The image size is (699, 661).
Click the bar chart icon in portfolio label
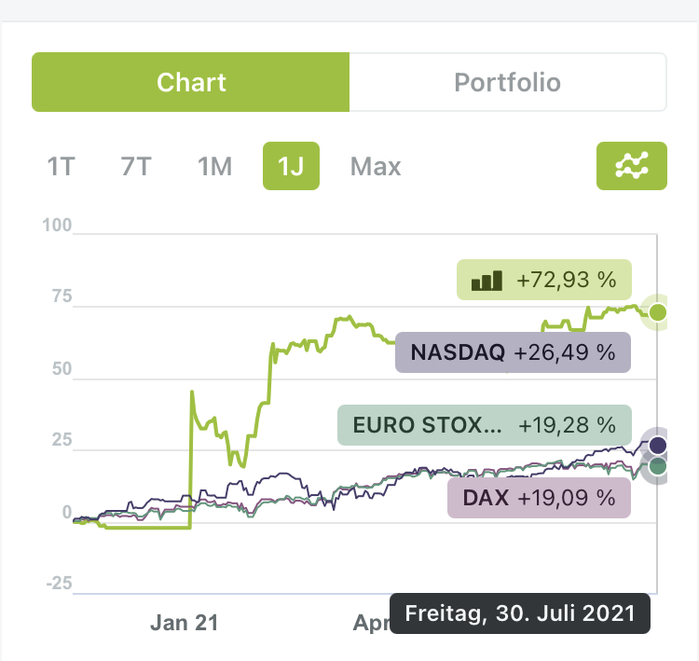[487, 280]
